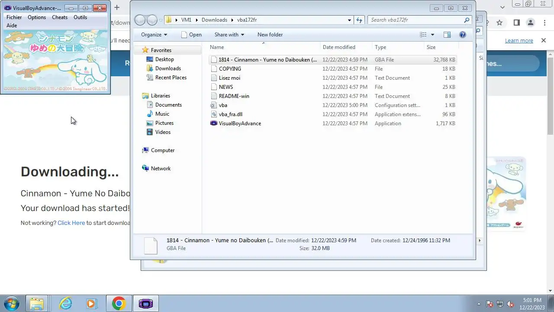The height and width of the screenshot is (312, 554).
Task: Open File Explorer from the taskbar
Action: 37,304
